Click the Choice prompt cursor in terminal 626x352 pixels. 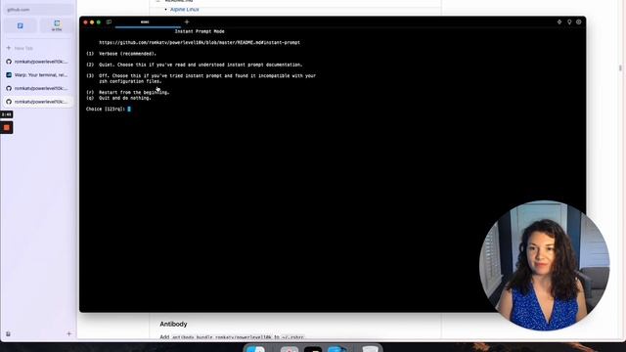coord(129,109)
